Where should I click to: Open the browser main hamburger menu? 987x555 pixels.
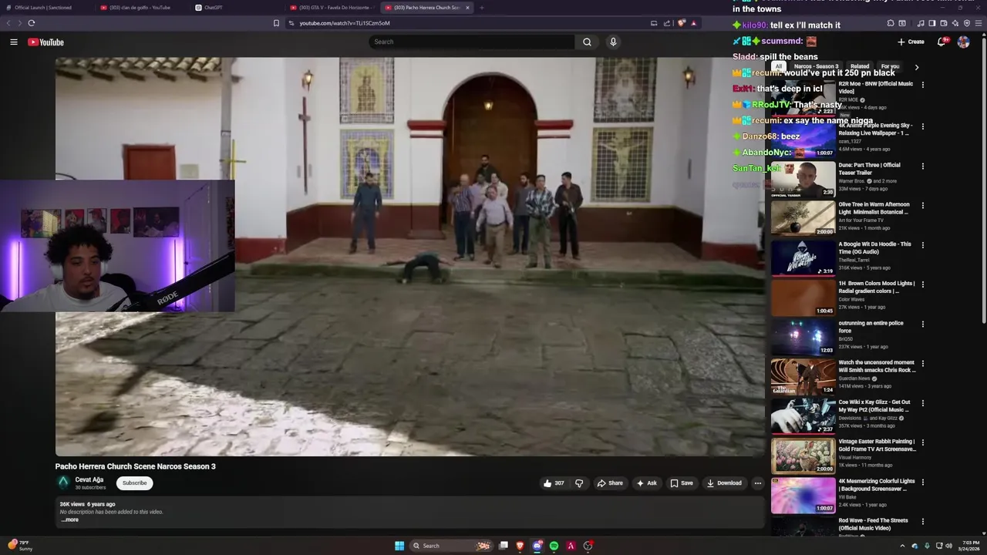[979, 23]
